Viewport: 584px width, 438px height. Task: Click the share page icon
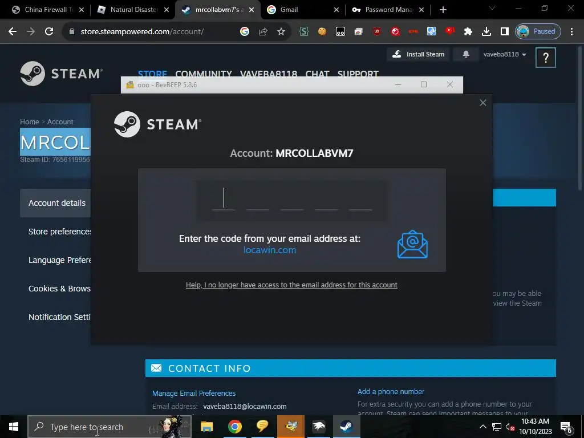click(263, 32)
